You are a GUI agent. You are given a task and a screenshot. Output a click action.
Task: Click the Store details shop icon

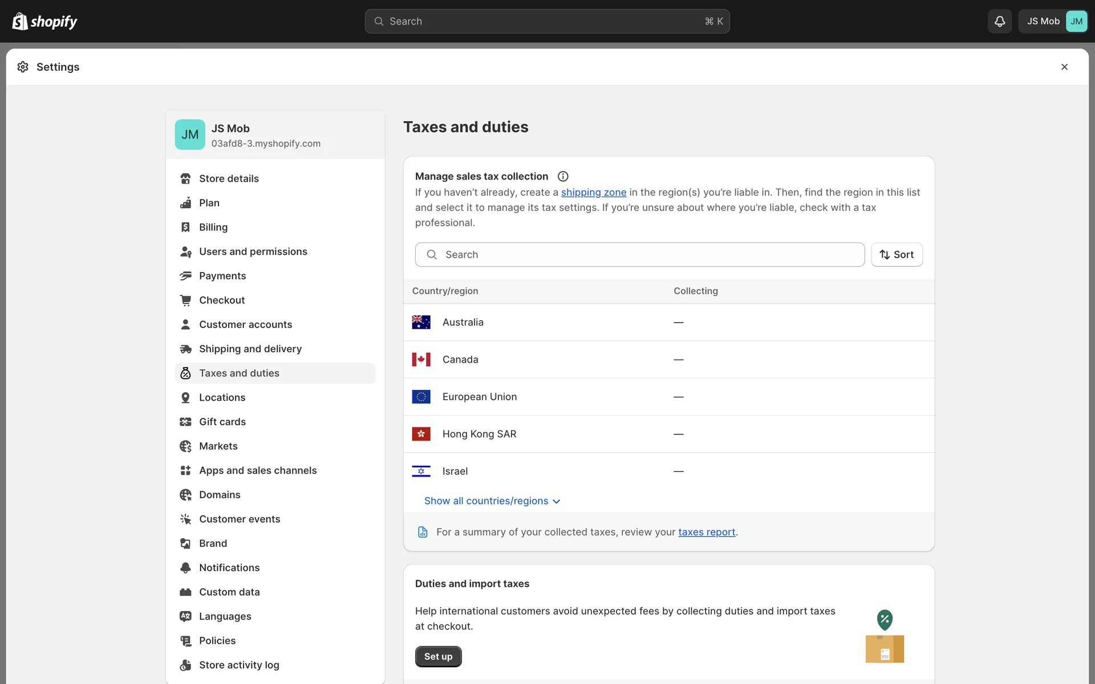tap(185, 178)
